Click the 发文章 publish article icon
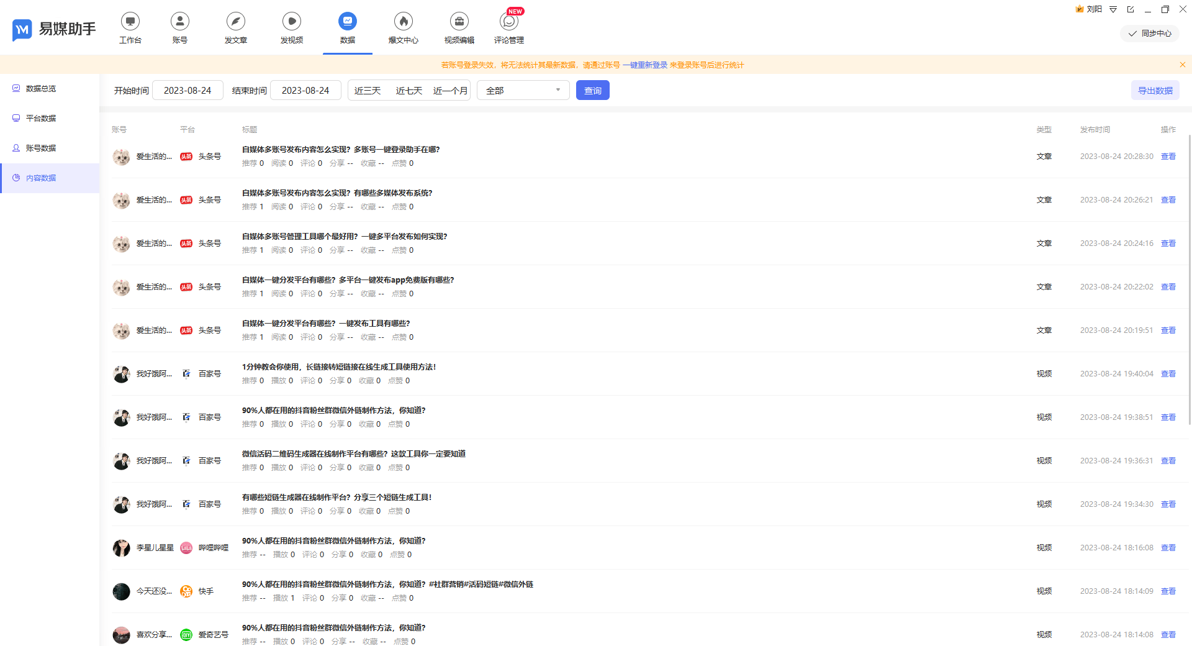Viewport: 1192px width, 646px height. tap(236, 22)
